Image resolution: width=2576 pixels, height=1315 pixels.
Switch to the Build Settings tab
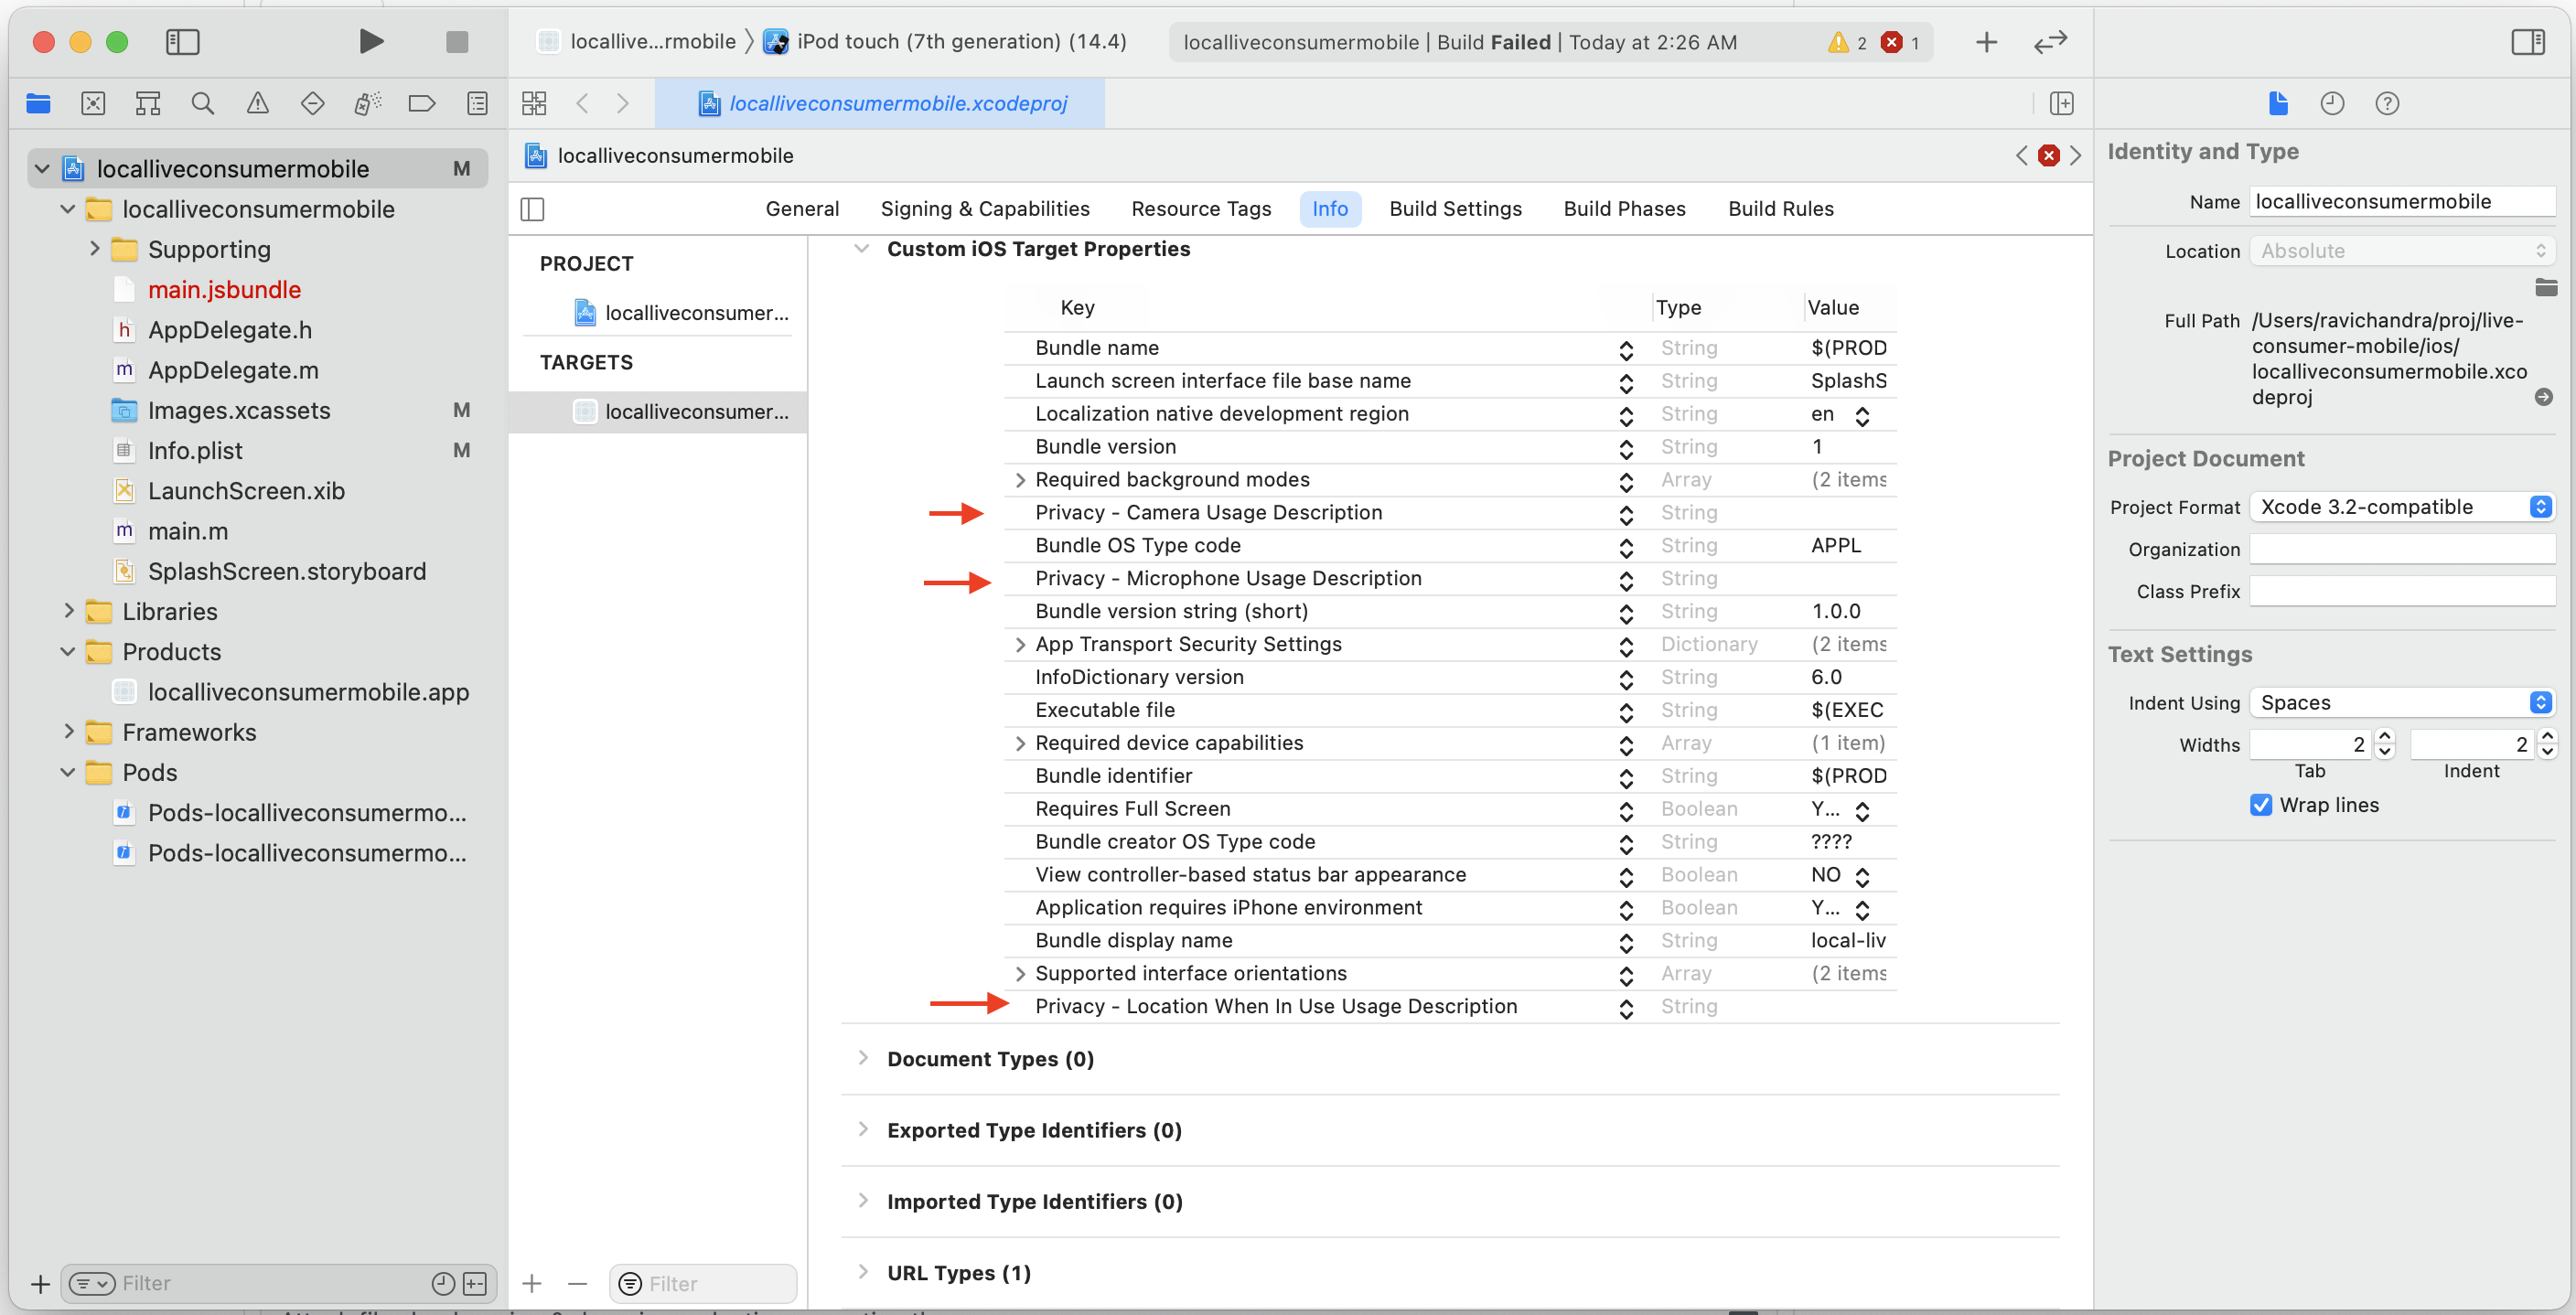[1455, 208]
